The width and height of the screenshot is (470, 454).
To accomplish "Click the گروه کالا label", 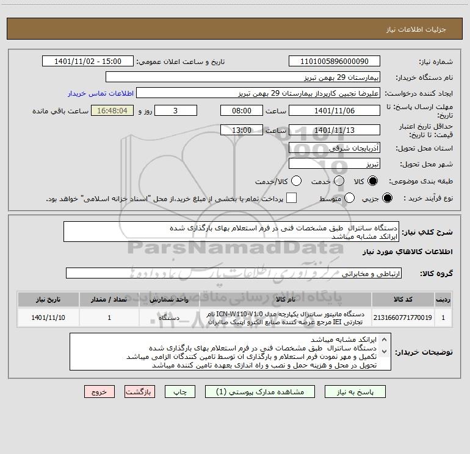I will (436, 274).
